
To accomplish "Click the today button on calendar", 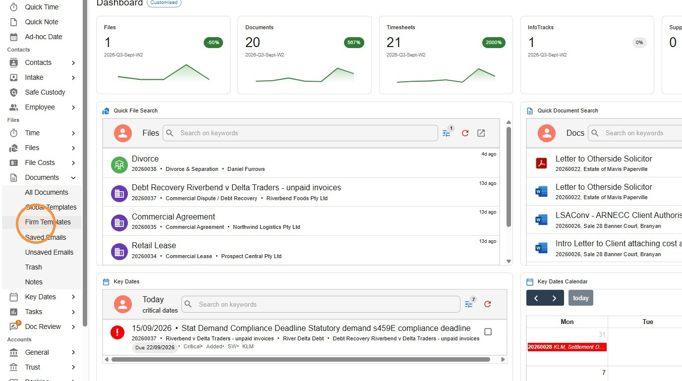I will pos(581,298).
